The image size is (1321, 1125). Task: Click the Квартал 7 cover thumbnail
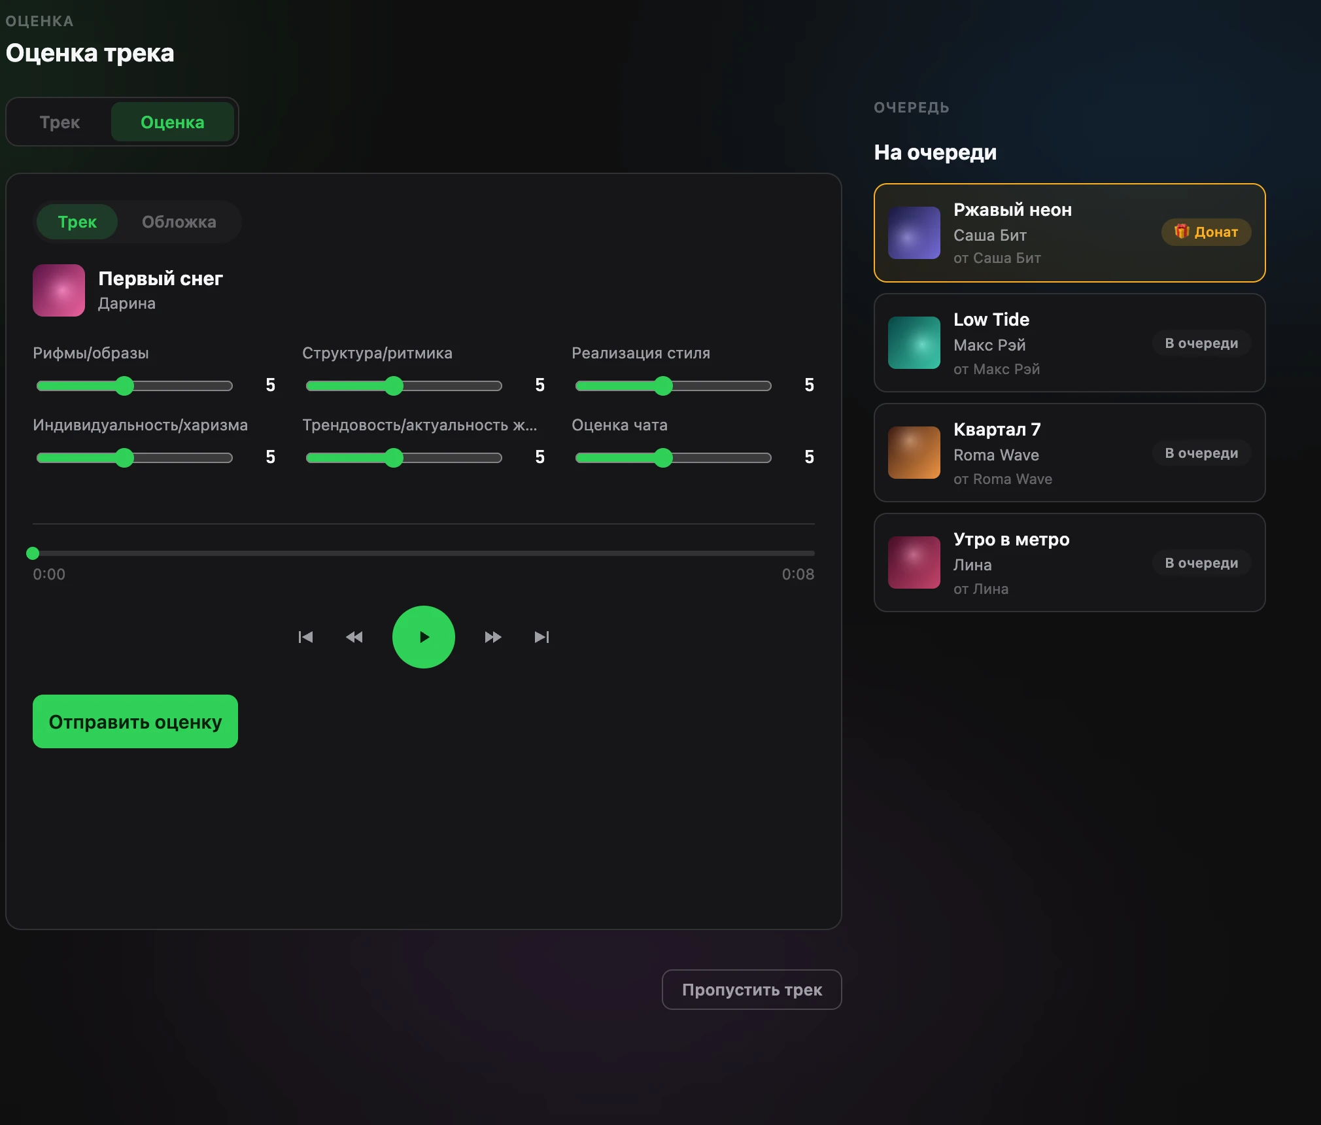[x=914, y=453]
